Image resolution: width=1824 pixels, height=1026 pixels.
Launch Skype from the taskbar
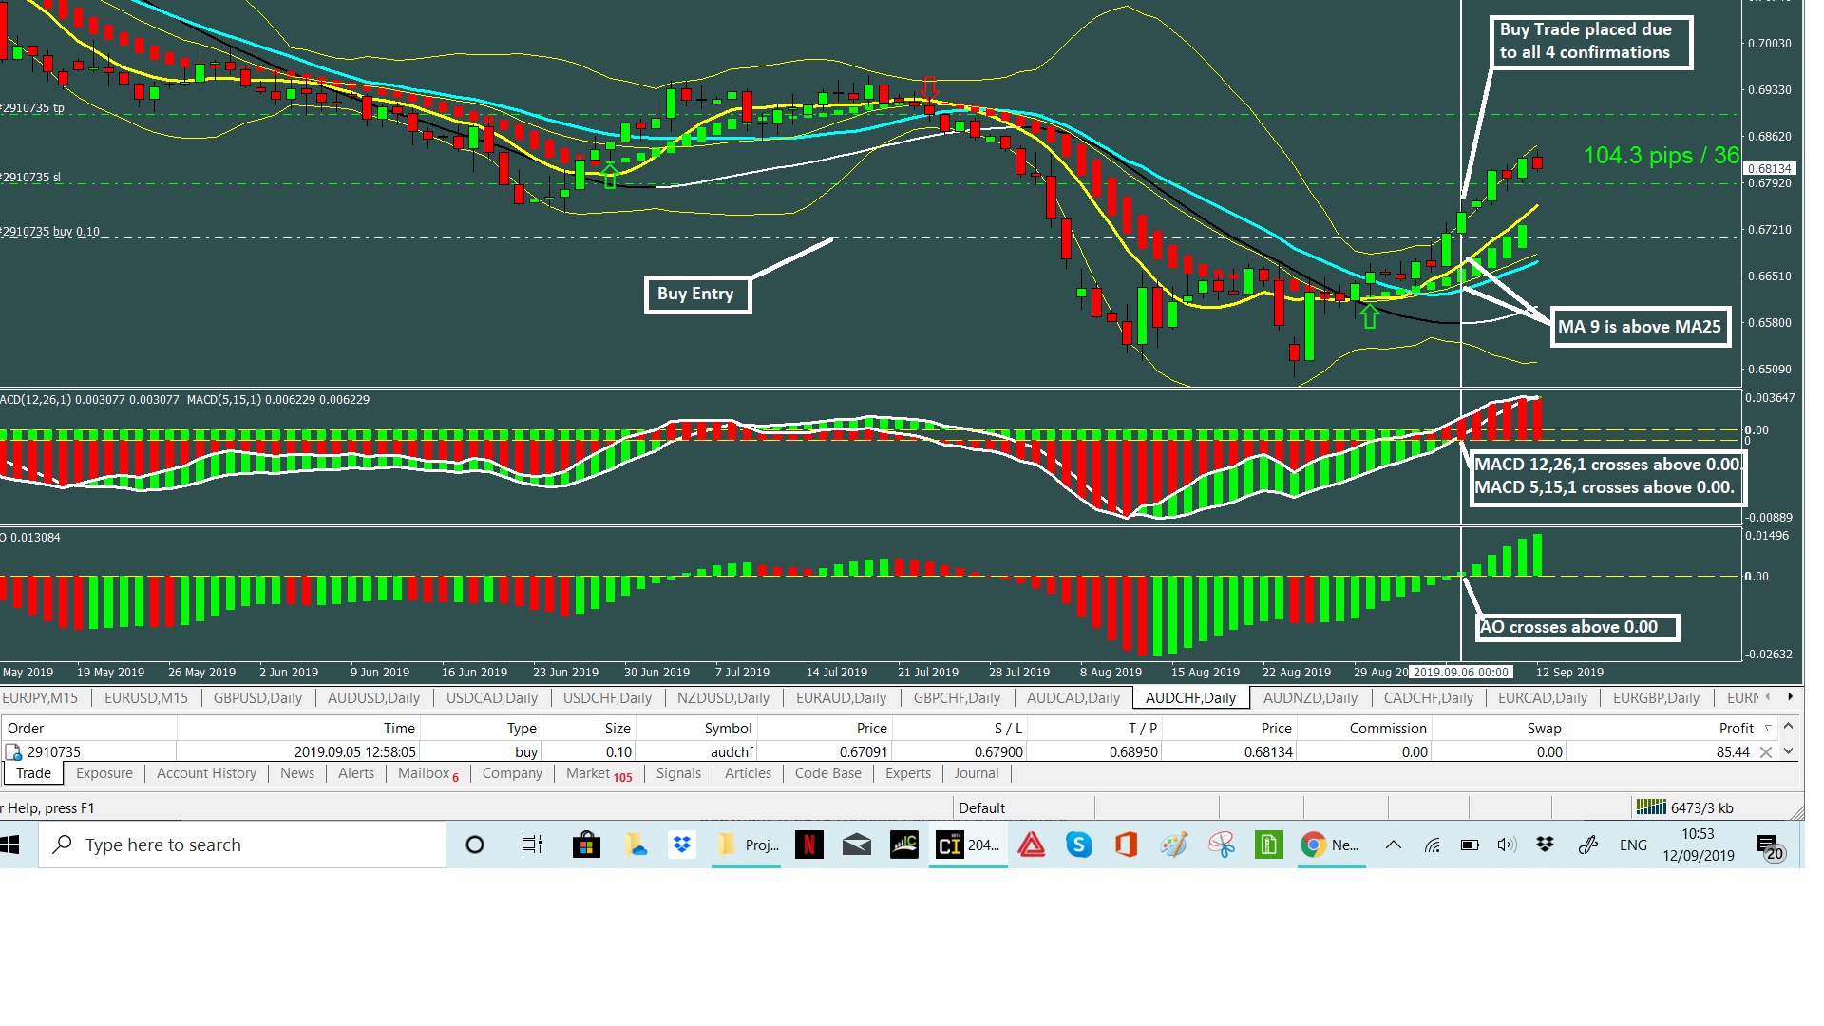1079,845
